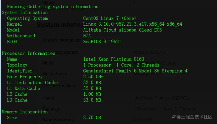Select the 'N/A' motherboard value
This screenshot has height=124, width=217.
[87, 36]
